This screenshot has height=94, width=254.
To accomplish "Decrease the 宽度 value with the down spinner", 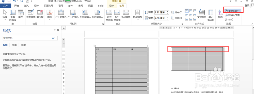I will [x=167, y=19].
